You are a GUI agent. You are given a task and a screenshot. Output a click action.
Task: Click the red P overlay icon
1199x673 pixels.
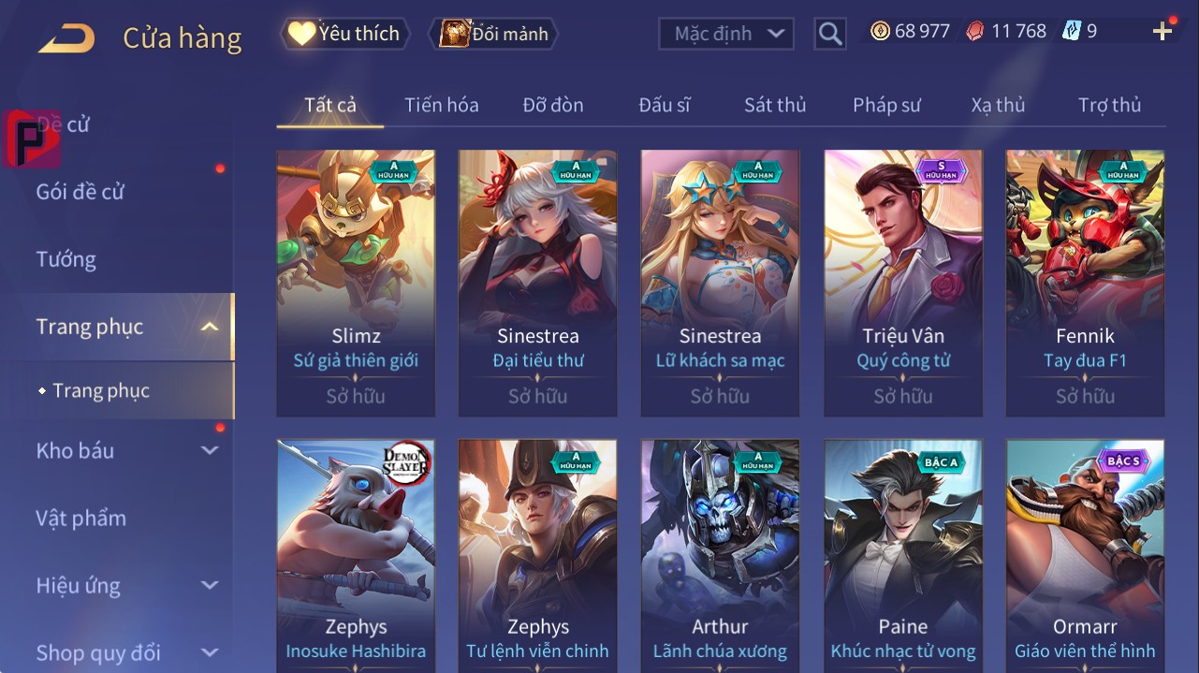click(32, 139)
